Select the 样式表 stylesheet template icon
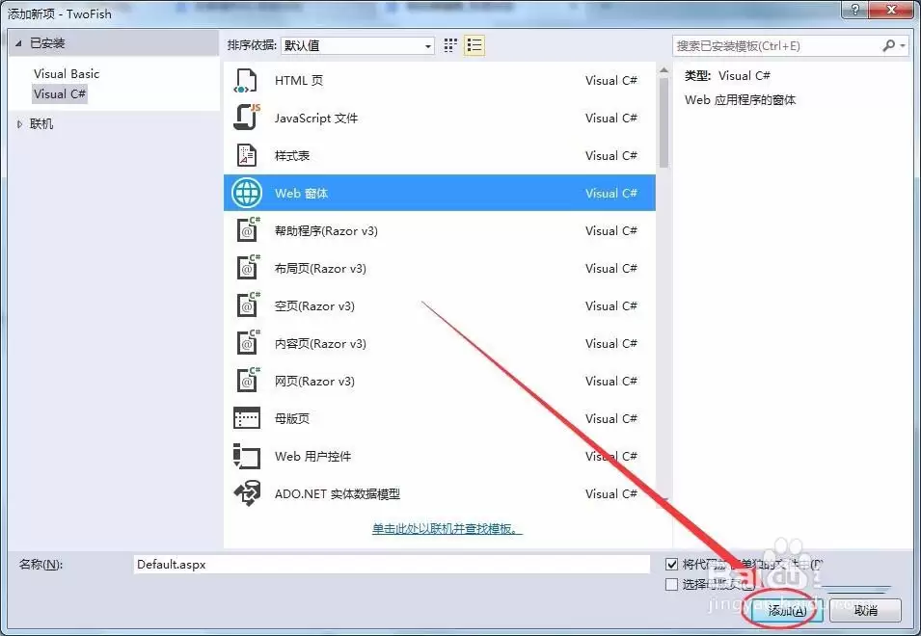 [246, 155]
